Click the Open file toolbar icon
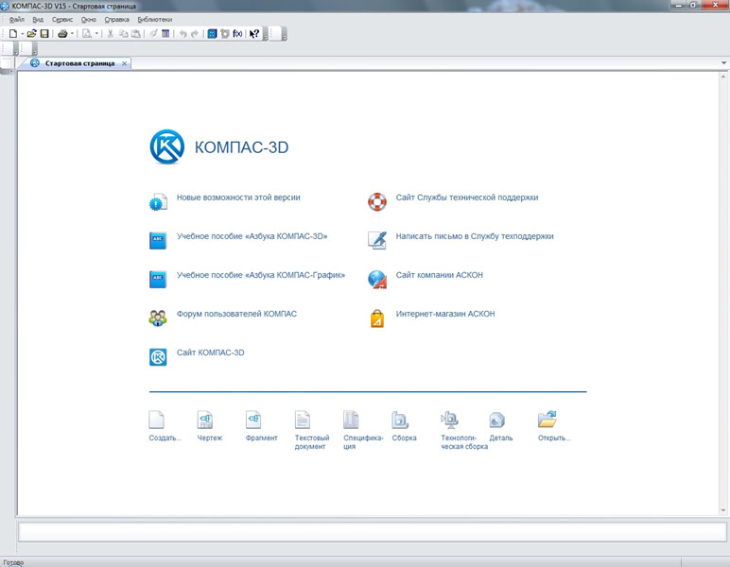730x567 pixels. point(31,33)
